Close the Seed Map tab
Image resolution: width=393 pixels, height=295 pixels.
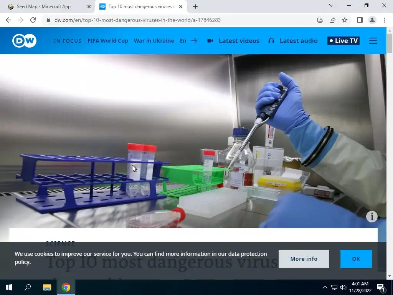coord(89,7)
